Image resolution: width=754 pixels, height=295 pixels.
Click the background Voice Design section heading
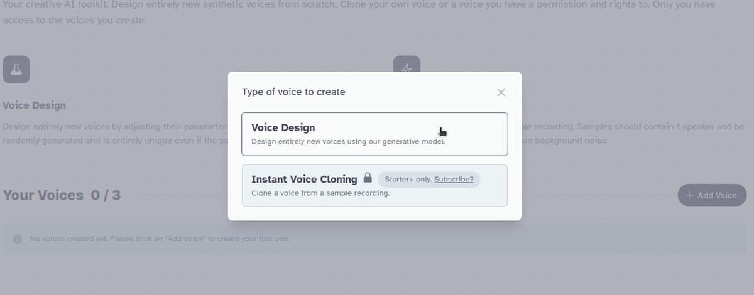pos(35,105)
